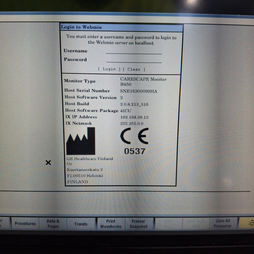
Task: Click the IX IP Address label
Action: click(81, 117)
